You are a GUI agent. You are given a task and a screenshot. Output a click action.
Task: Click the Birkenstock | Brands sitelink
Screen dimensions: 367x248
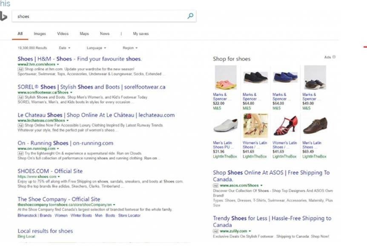[x=34, y=215]
